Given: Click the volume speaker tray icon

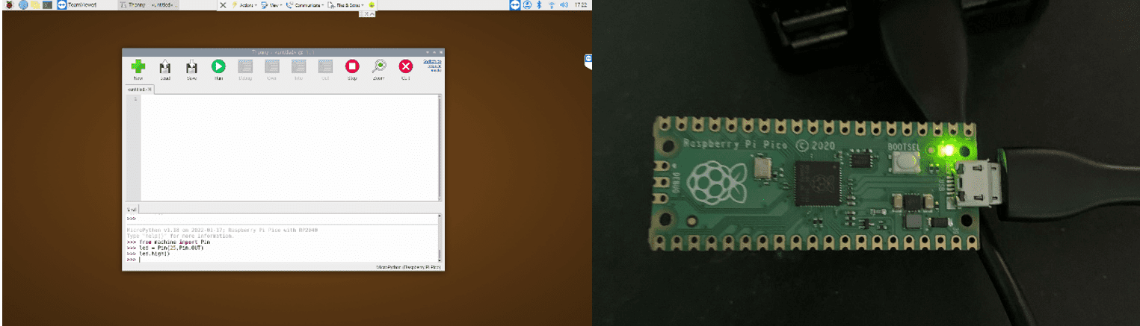Looking at the screenshot, I should coord(564,4).
